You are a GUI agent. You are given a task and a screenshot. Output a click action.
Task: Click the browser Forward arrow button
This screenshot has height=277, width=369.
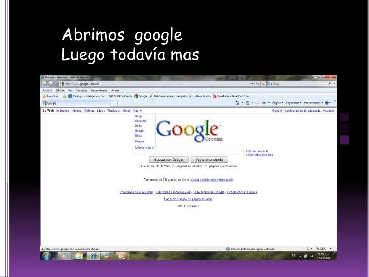[x=50, y=84]
